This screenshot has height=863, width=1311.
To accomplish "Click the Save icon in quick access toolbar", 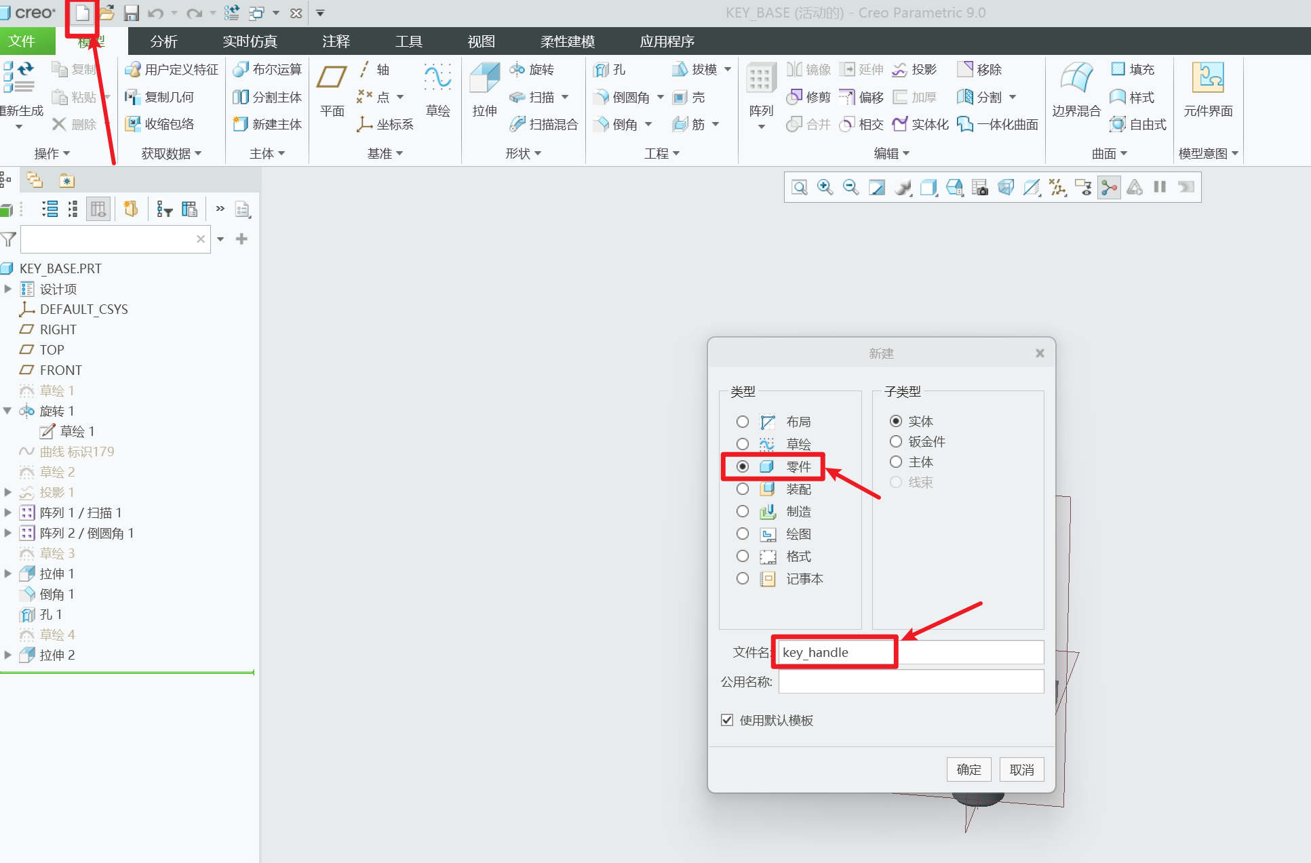I will [131, 13].
